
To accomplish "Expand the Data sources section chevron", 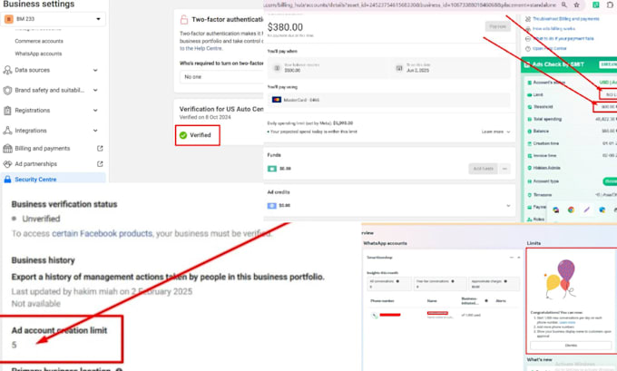I will [x=95, y=70].
